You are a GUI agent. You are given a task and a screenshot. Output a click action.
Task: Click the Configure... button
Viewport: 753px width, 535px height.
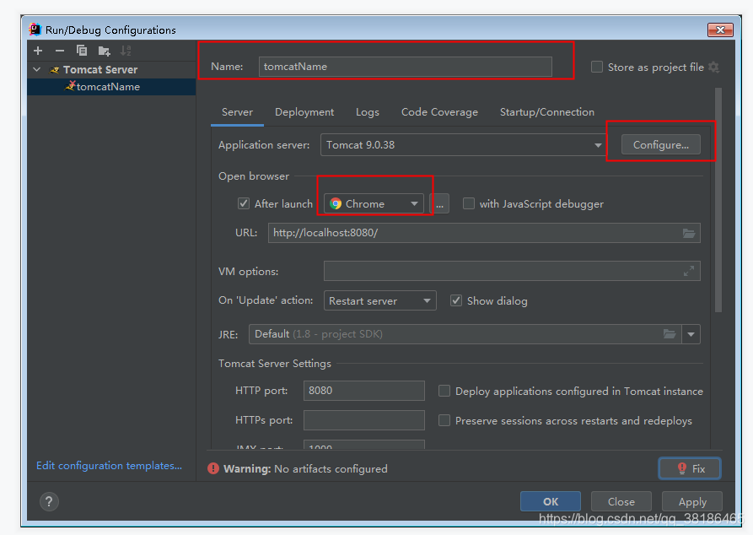pyautogui.click(x=661, y=144)
